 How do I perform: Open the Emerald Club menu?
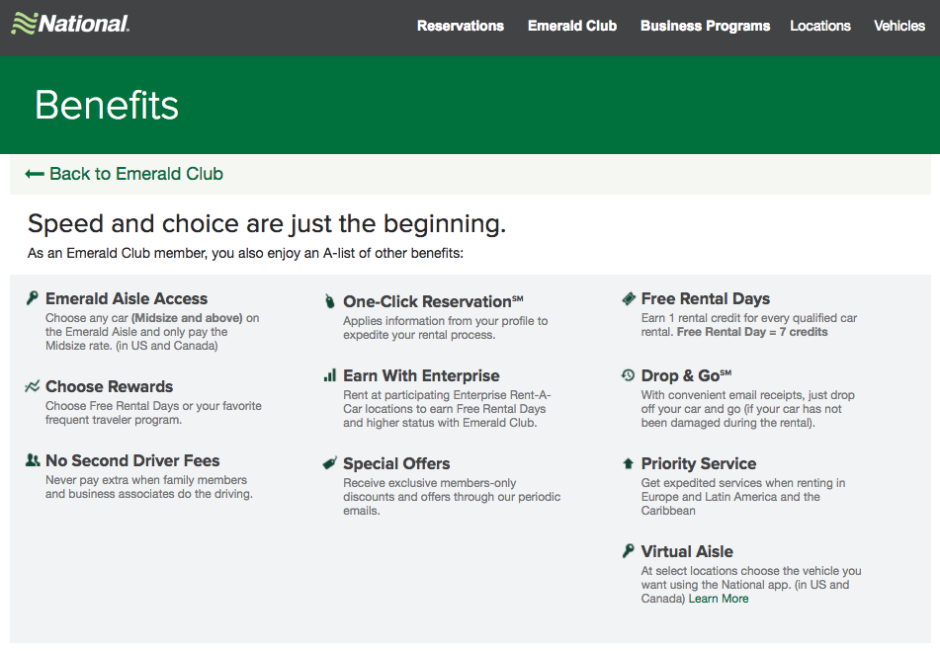coord(572,26)
